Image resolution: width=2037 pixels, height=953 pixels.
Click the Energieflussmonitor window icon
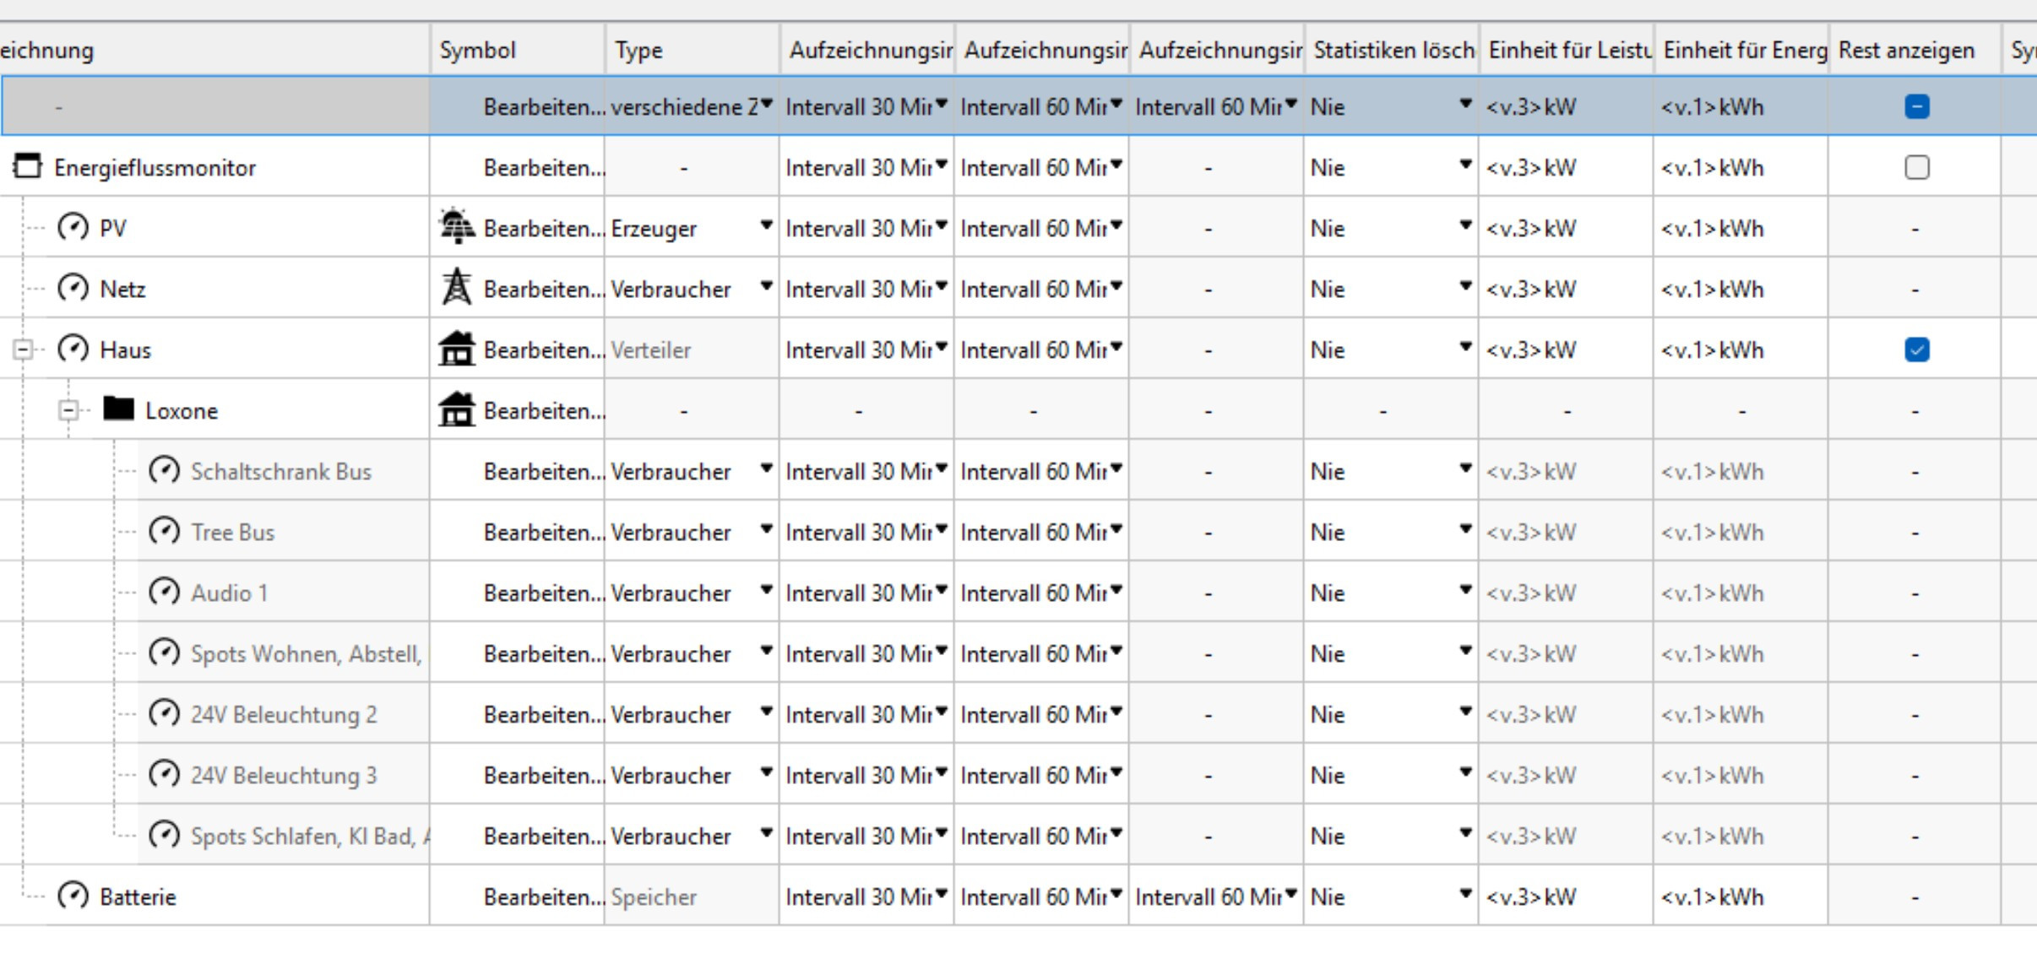27,166
